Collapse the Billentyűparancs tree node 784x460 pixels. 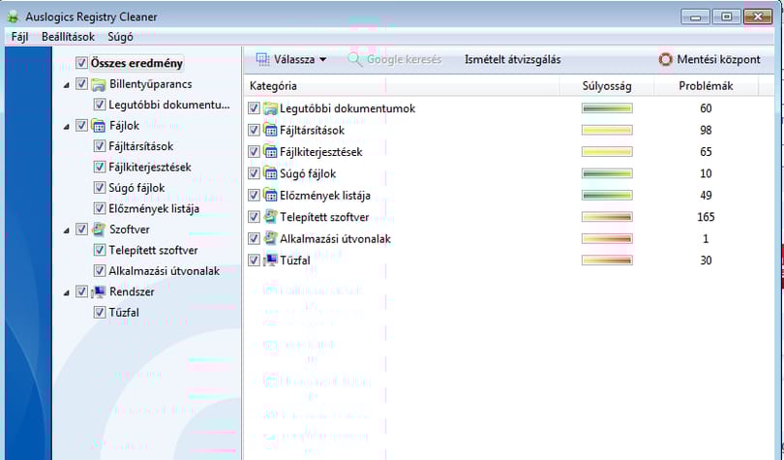(66, 85)
